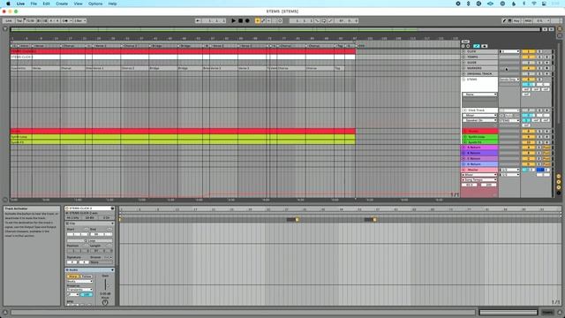
Task: Open the Click Track Mixer chooser dropdown
Action: [479, 116]
